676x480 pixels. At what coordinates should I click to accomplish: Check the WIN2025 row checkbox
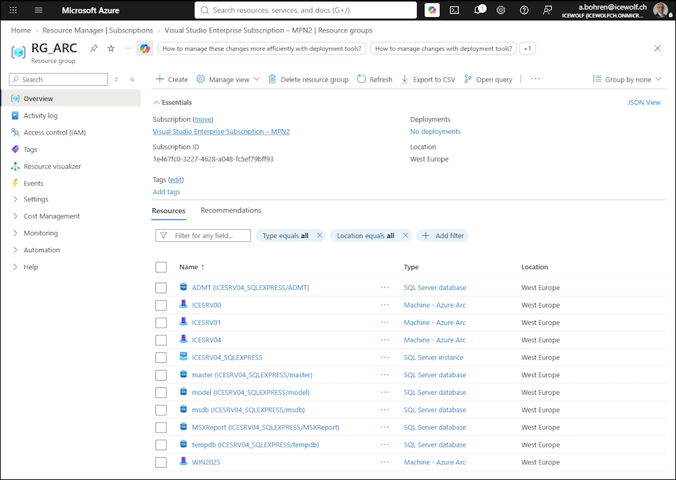(161, 462)
